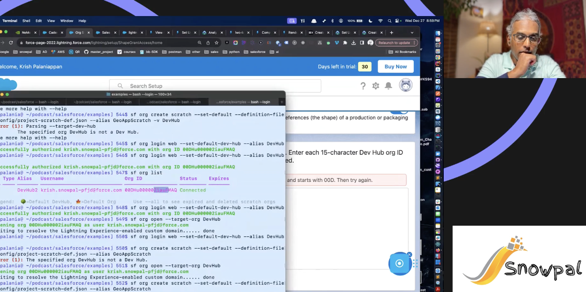Open Wi-Fi menu bar icon

coord(381,21)
